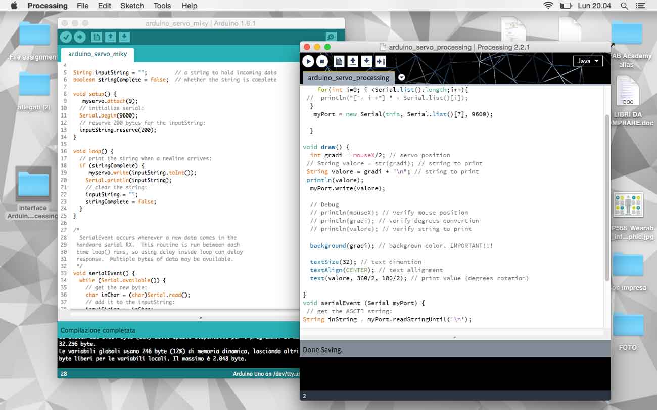The height and width of the screenshot is (410, 657).
Task: Click the Arduino Upload arrow button
Action: (x=80, y=37)
